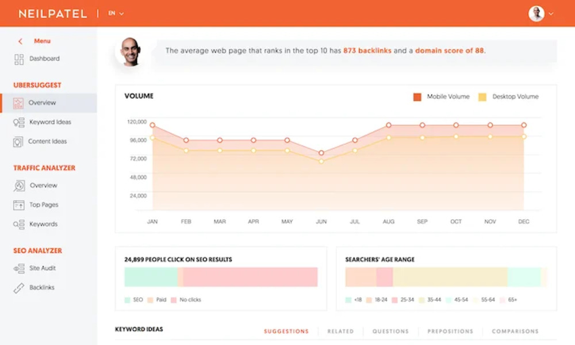Click the Top Pages icon
Screen dimensions: 575x345
click(20, 205)
